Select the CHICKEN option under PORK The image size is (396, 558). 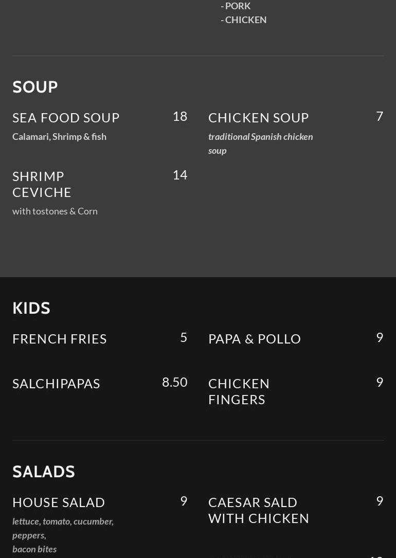(245, 20)
